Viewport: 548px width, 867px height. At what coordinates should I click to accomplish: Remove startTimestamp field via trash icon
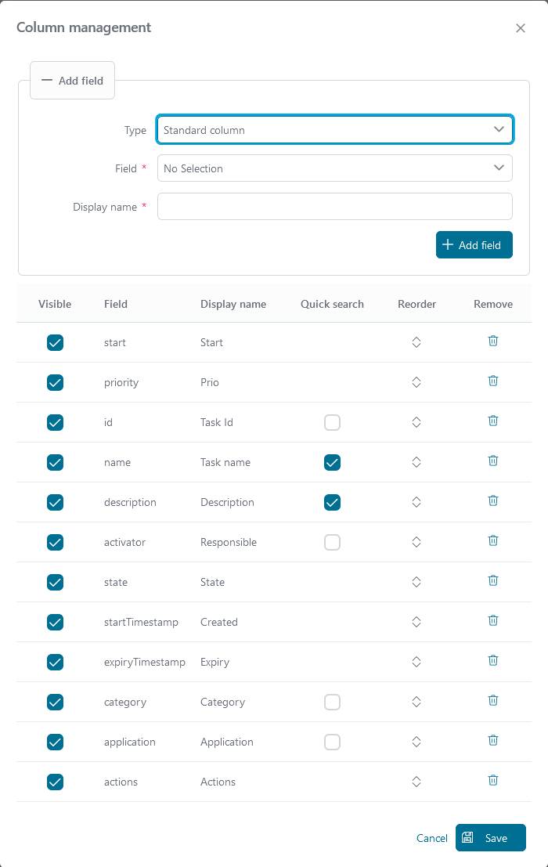coord(493,620)
